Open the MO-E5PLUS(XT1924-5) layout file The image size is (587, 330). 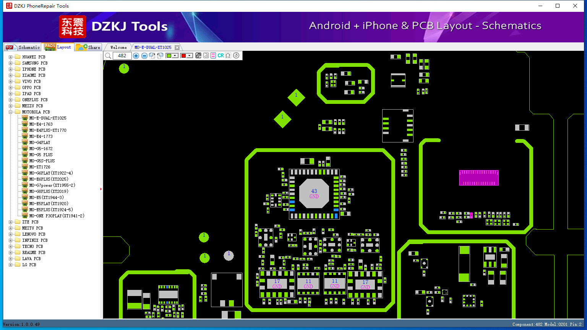point(51,210)
